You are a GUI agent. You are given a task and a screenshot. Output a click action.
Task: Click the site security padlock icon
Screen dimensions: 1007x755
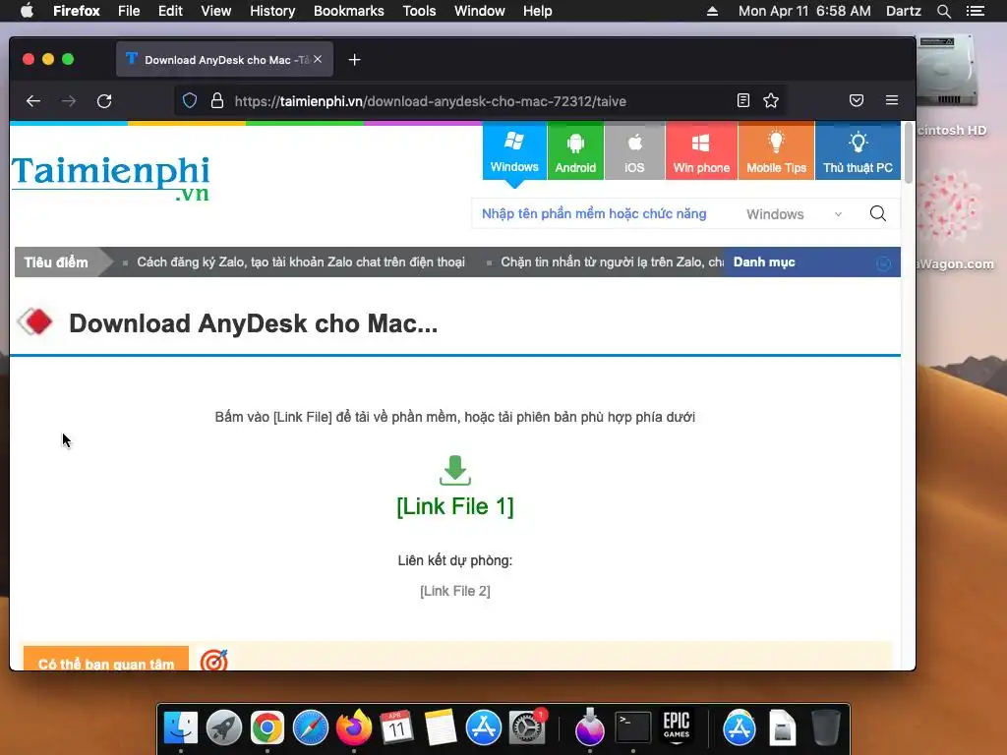click(217, 101)
